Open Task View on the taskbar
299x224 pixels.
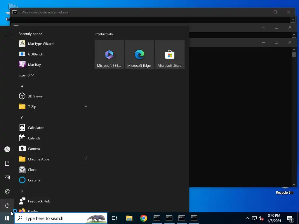pyautogui.click(x=114, y=218)
